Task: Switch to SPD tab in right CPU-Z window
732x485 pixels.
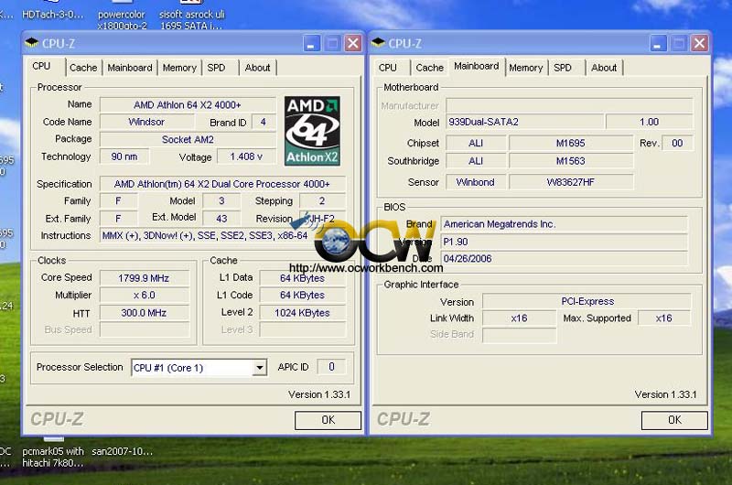Action: point(563,68)
